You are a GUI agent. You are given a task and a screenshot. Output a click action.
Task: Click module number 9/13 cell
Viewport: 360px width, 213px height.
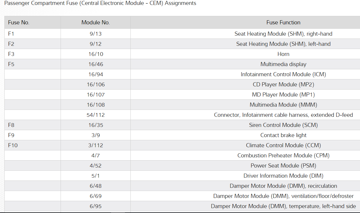click(x=96, y=34)
